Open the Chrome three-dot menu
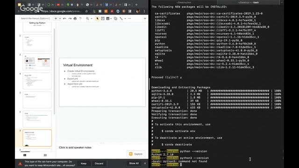Screen dimensions: 299x168 pyautogui.click(x=144, y=11)
